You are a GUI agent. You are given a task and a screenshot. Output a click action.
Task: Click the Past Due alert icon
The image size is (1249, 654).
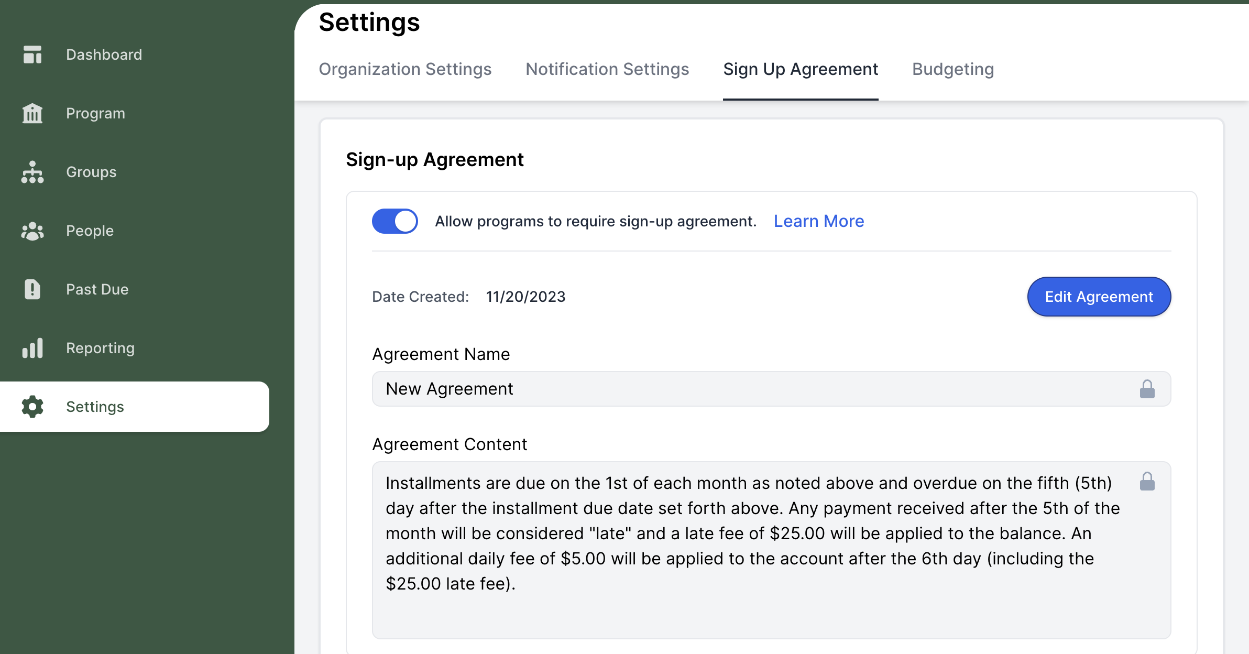(x=32, y=289)
